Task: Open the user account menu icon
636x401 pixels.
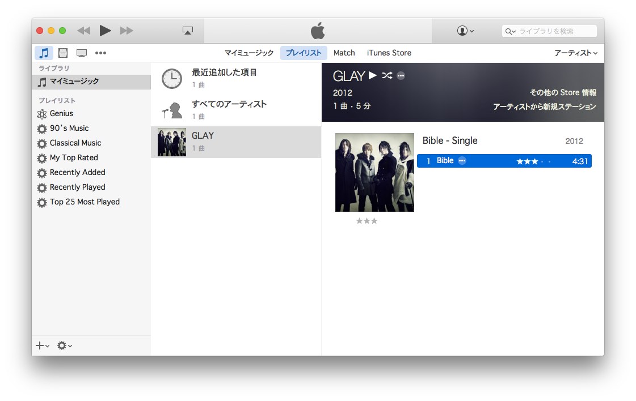Action: click(465, 31)
